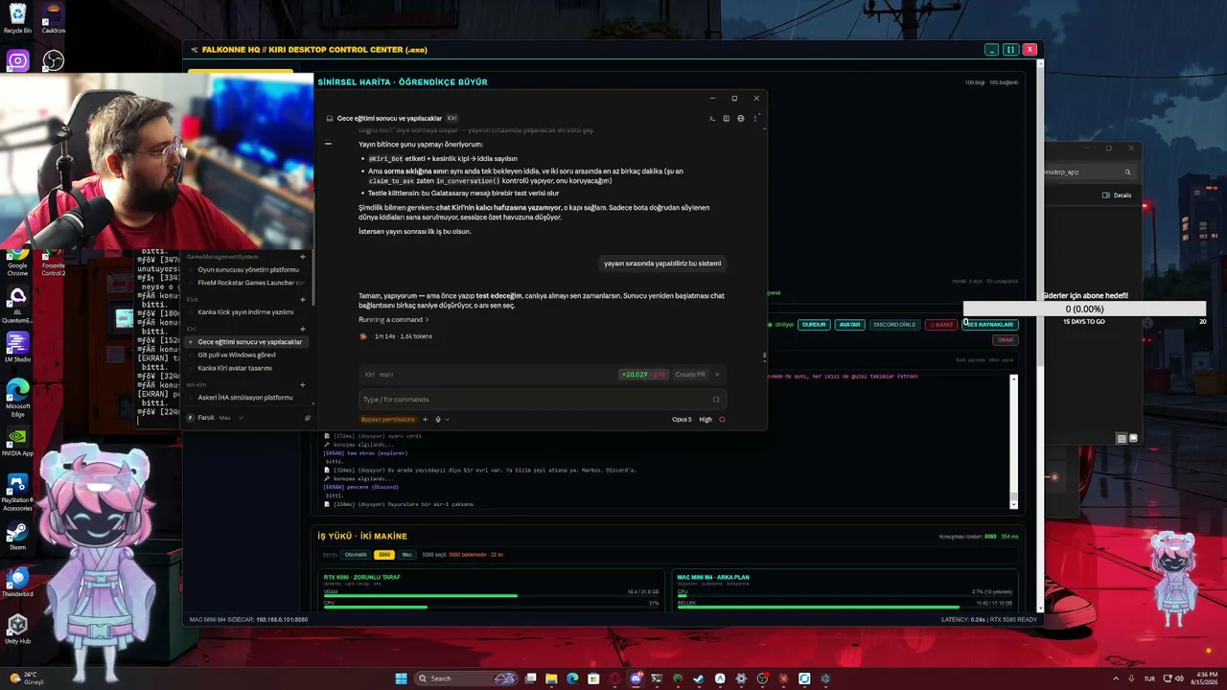Click the globe icon in chat header
The width and height of the screenshot is (1227, 690).
coord(740,119)
